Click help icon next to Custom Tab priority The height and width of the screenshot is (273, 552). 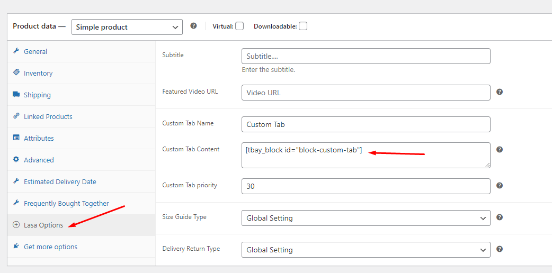click(500, 186)
